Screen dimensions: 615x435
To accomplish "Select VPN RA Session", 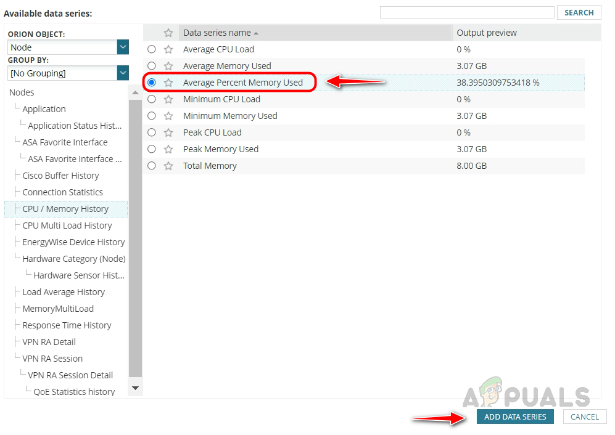I will click(52, 359).
